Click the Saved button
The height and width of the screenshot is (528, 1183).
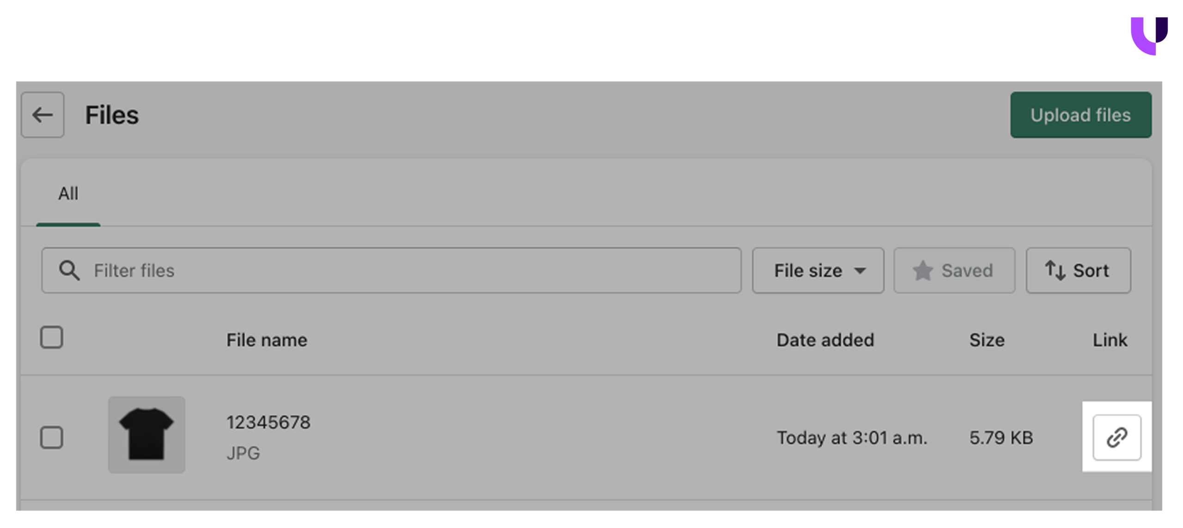954,270
